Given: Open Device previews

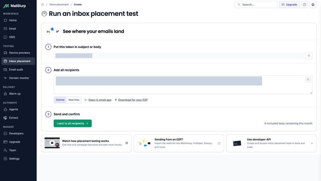Looking at the screenshot, I should pos(18,53).
